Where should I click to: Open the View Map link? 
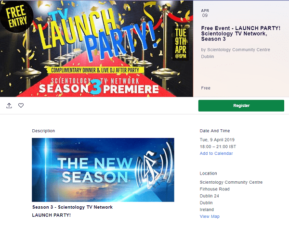(210, 216)
